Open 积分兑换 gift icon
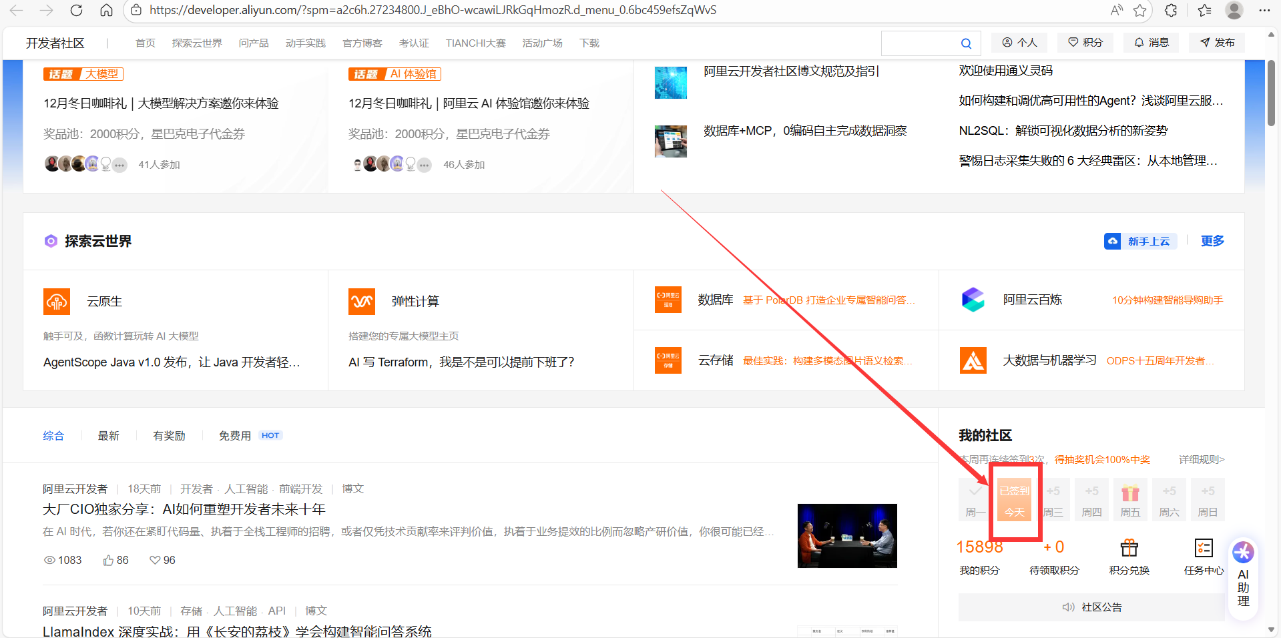Screen dimensions: 1281x638 (x=1129, y=547)
